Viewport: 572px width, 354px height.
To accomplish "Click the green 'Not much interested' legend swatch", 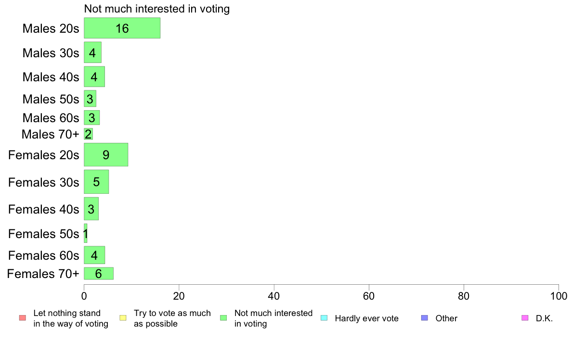I will click(223, 318).
